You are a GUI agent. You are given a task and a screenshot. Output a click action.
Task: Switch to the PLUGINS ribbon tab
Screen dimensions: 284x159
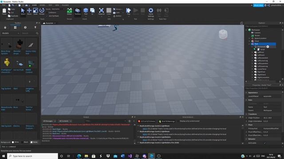[x=65, y=5]
